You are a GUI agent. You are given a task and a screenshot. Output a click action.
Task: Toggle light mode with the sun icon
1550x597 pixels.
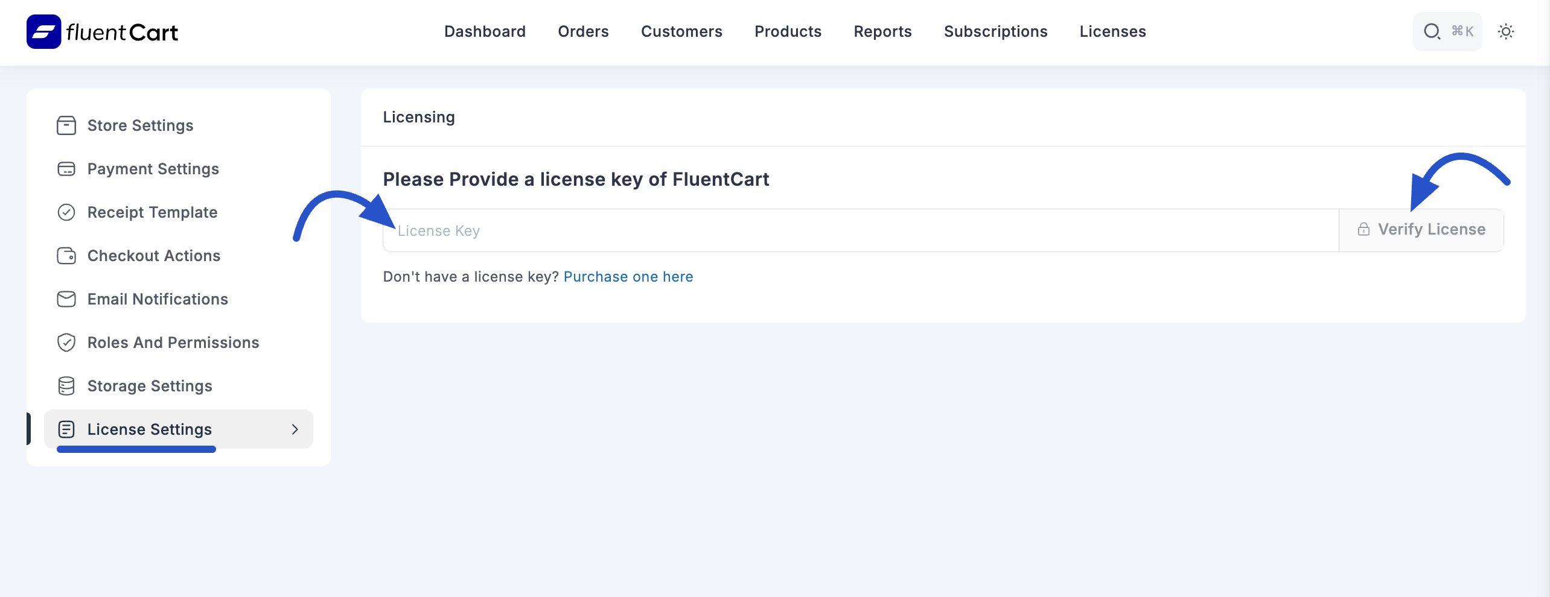coord(1506,31)
